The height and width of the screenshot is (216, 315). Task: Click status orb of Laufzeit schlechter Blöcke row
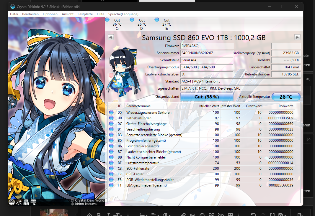click(111, 152)
